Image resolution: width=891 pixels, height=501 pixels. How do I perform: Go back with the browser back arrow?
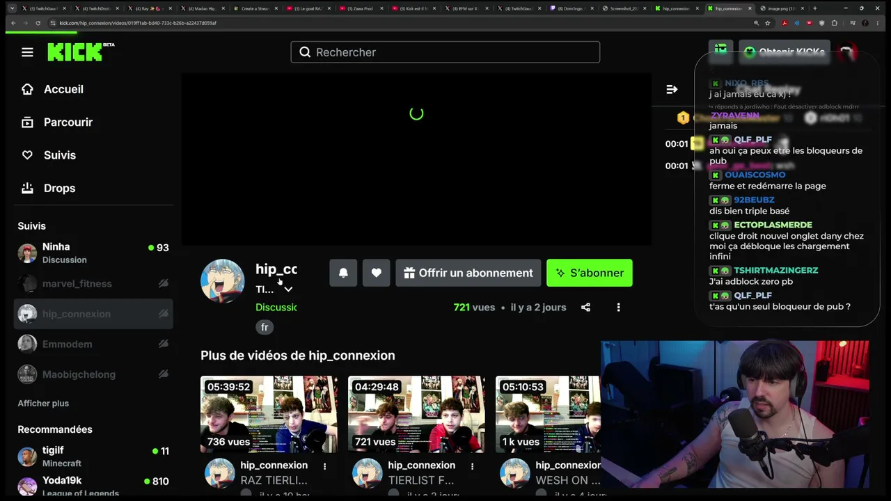[13, 23]
